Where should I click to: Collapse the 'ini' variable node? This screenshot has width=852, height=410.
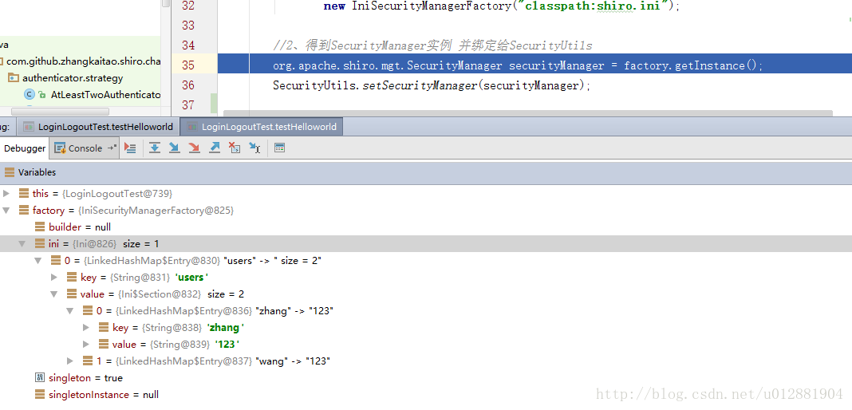(22, 244)
